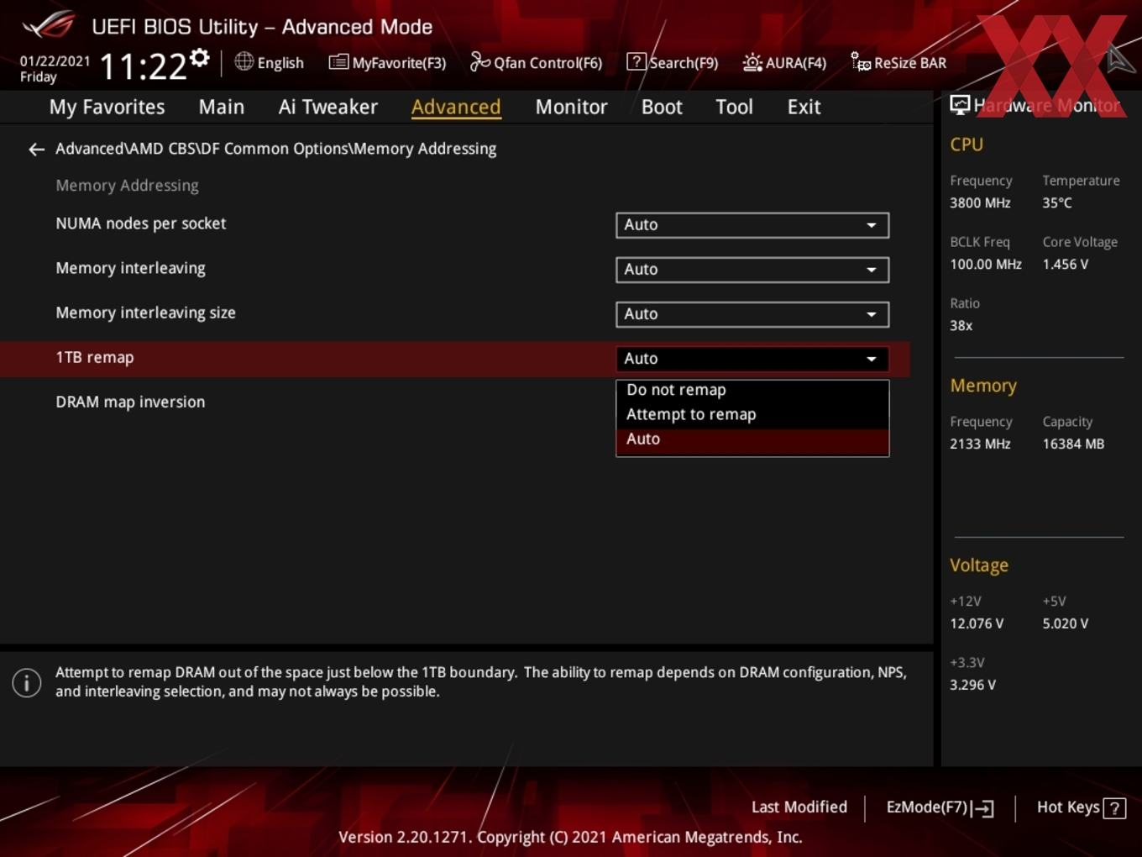Select Memory interleaving size label
The height and width of the screenshot is (857, 1142).
(145, 313)
